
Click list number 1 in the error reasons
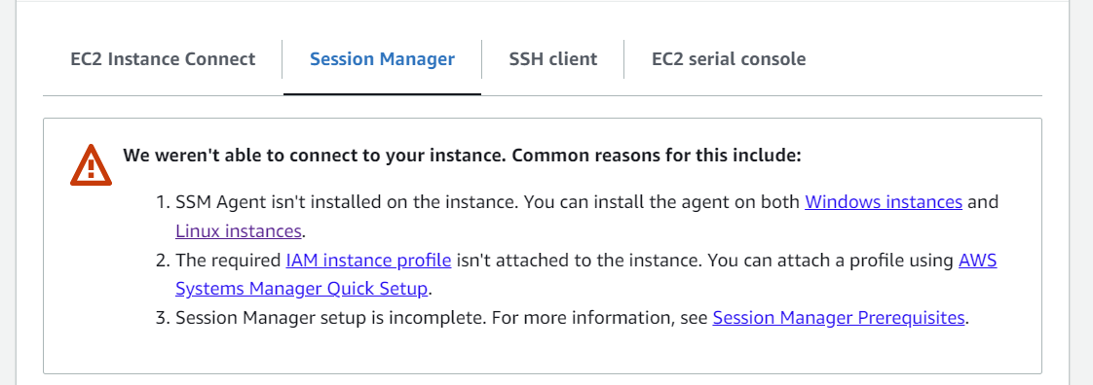tap(163, 202)
